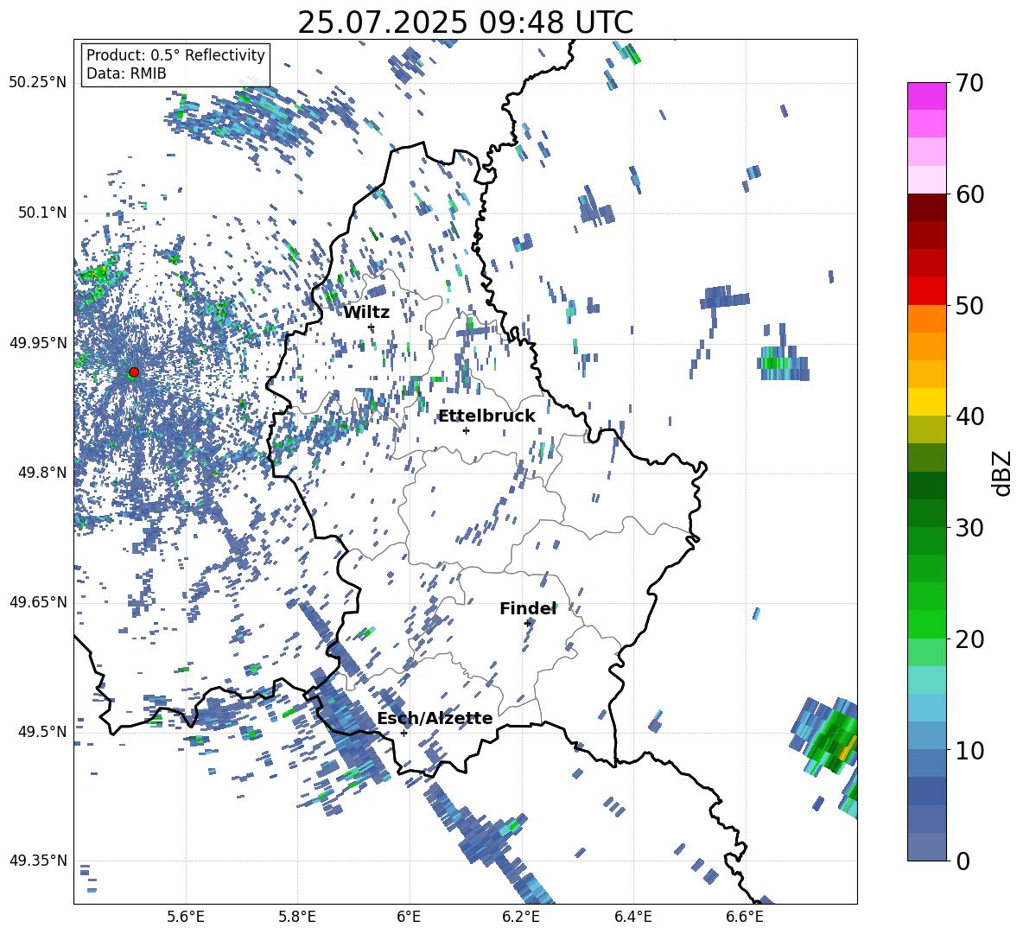This screenshot has width=1023, height=934.
Task: Click the 50.1°N latitude label
Action: pyautogui.click(x=41, y=213)
